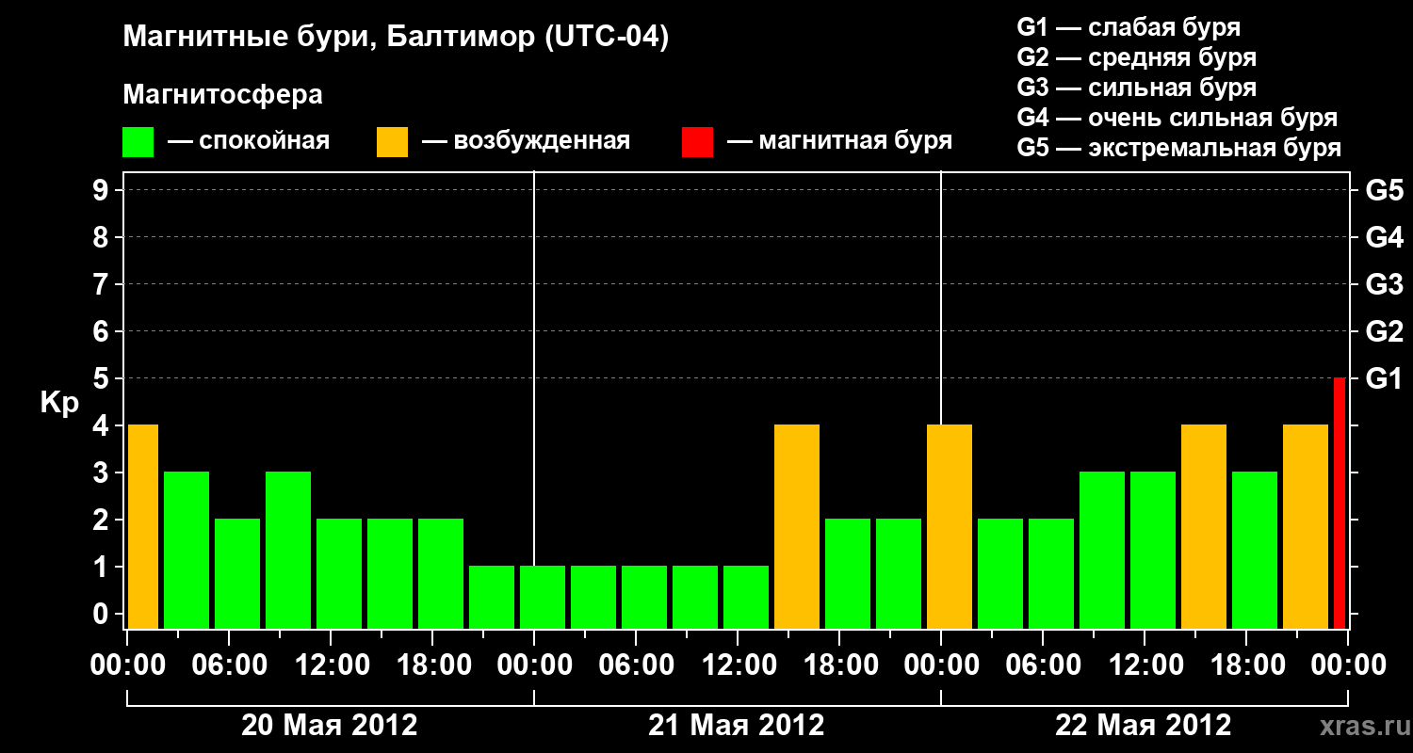Select the 'G5 — экстремальная буря' legend line

pos(1179,148)
